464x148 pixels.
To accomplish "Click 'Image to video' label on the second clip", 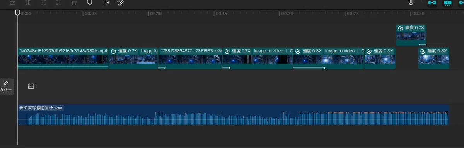I will coord(149,51).
